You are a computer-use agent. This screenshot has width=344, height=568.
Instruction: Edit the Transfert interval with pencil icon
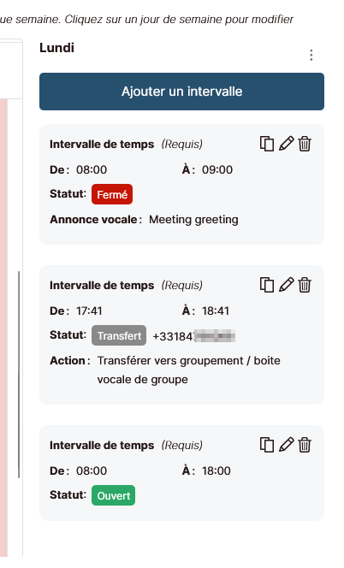click(286, 285)
